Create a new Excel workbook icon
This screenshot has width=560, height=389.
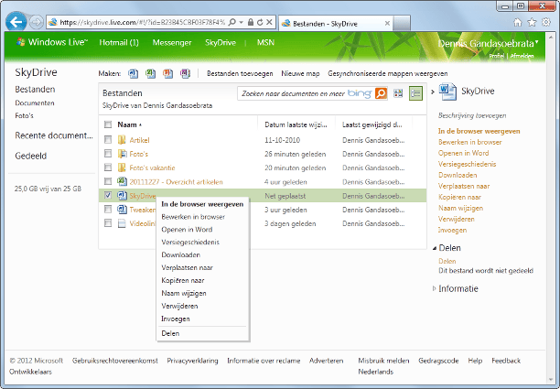(x=150, y=73)
